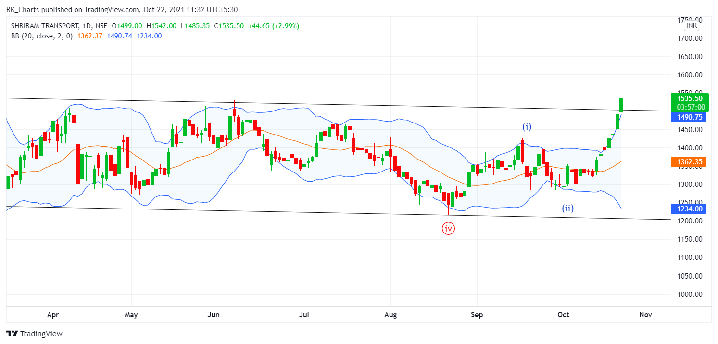Image resolution: width=718 pixels, height=344 pixels.
Task: Click the blue (ii) wave label
Action: pos(568,209)
